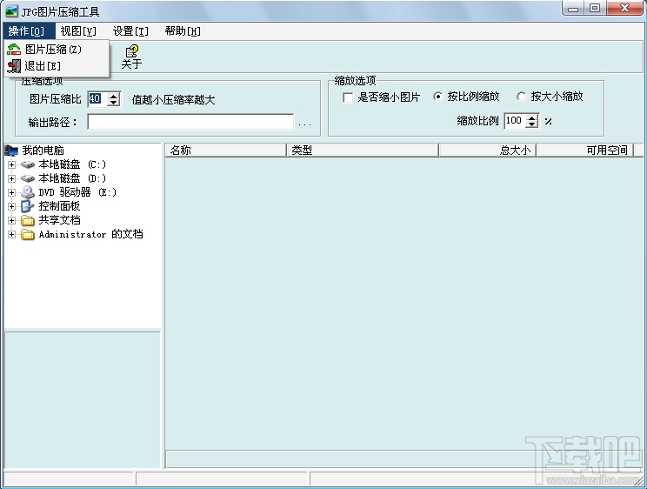The height and width of the screenshot is (489, 647).
Task: Click the ... browse button for output path
Action: (x=304, y=122)
